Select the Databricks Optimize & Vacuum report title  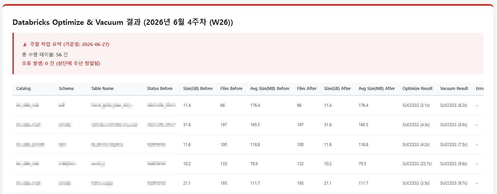123,22
